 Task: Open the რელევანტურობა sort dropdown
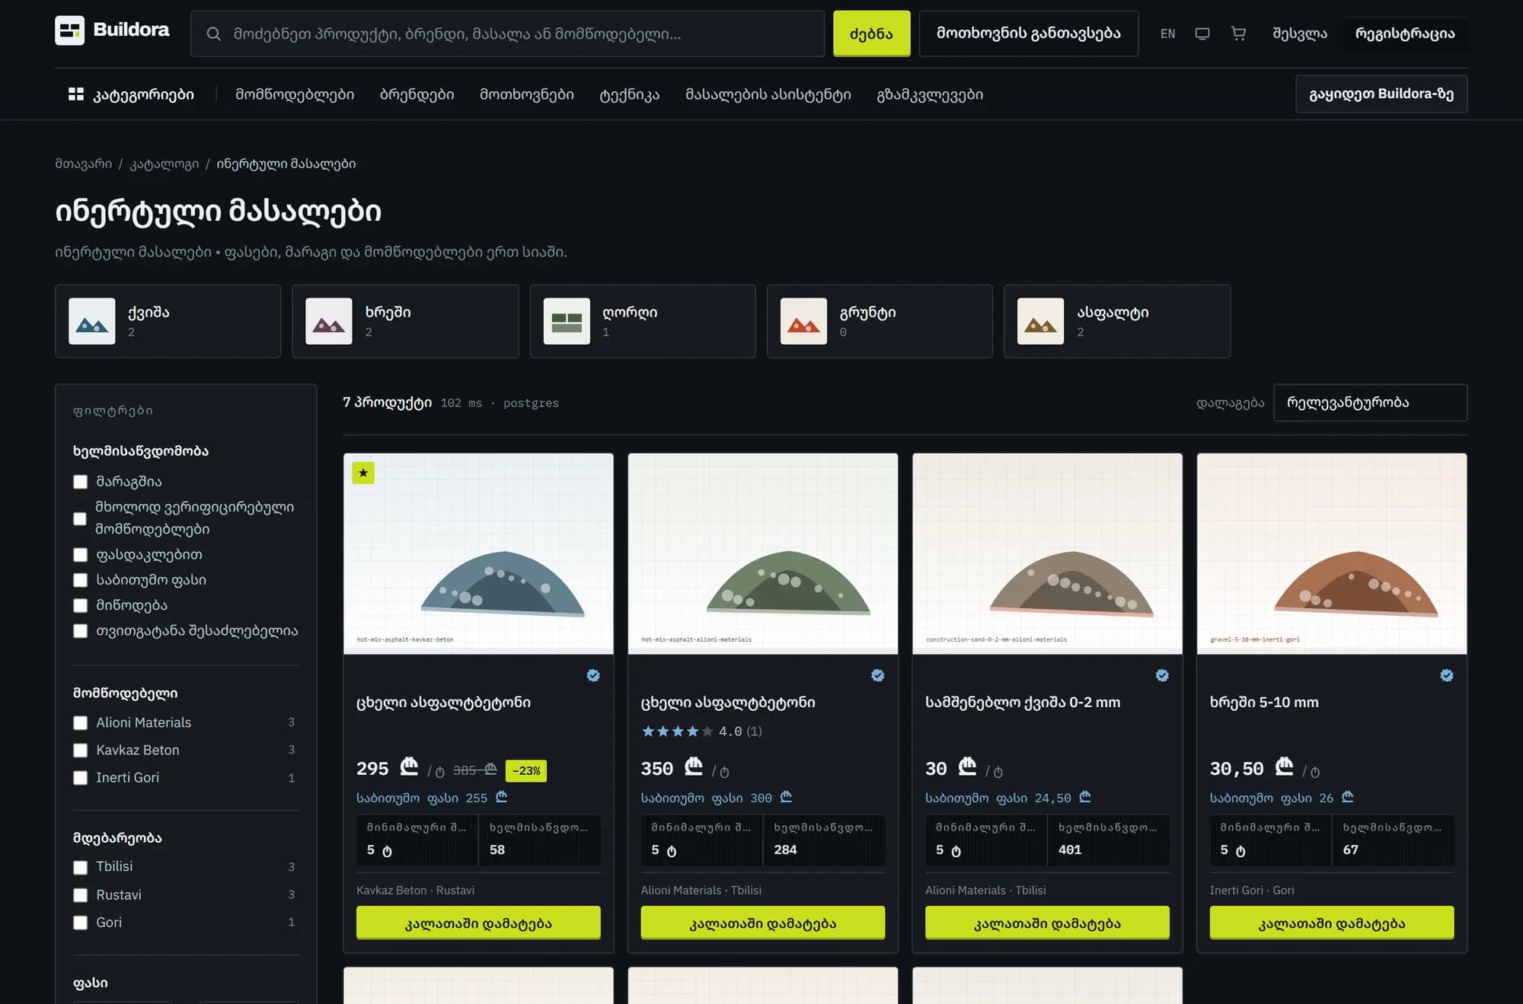[1370, 403]
